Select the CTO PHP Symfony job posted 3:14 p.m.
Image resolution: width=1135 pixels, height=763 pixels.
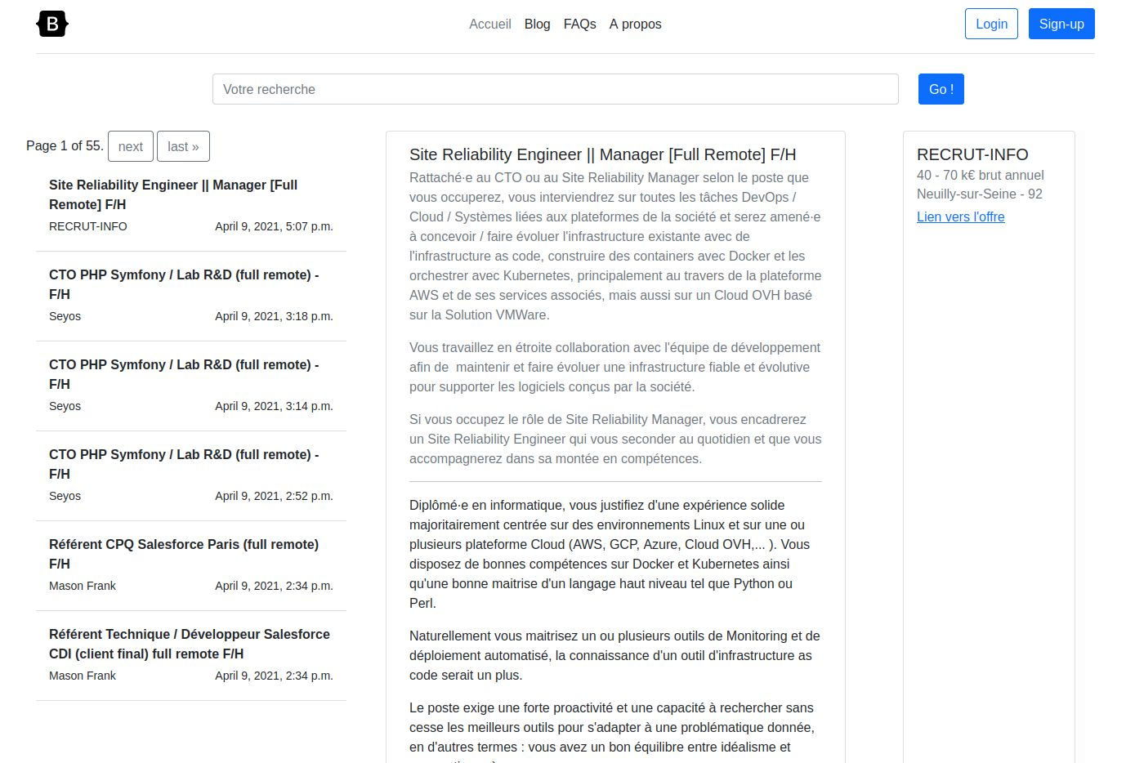coord(184,374)
